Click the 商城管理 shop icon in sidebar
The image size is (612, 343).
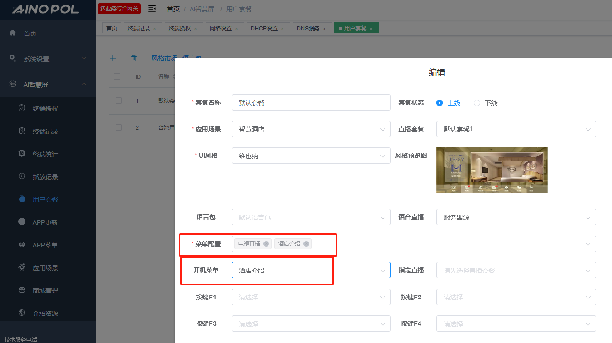pos(22,290)
